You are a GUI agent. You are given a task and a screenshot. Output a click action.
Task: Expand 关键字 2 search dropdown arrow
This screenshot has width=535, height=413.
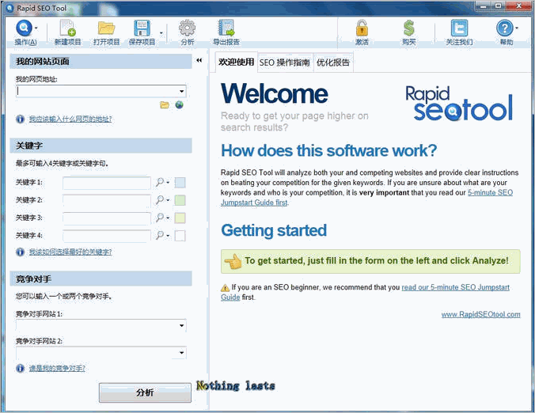point(168,200)
